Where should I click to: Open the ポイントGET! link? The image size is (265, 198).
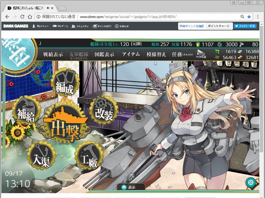(102, 26)
